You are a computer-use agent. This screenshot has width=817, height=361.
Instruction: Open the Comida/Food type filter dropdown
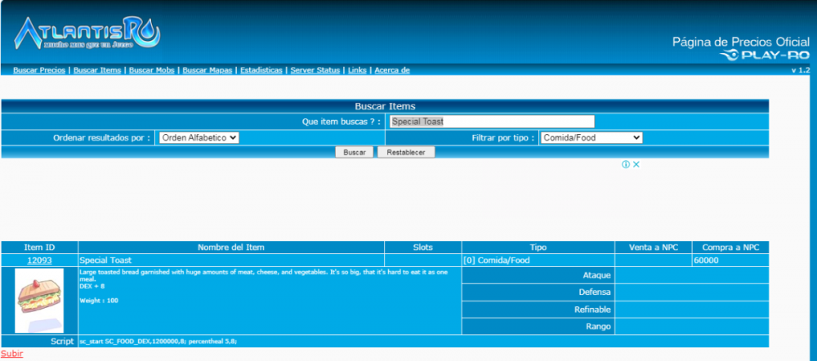591,138
